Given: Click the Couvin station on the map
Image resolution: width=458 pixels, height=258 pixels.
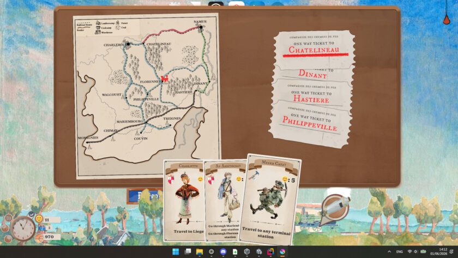Looking at the screenshot, I should click(141, 133).
